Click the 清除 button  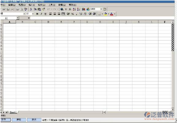tap(19, 120)
